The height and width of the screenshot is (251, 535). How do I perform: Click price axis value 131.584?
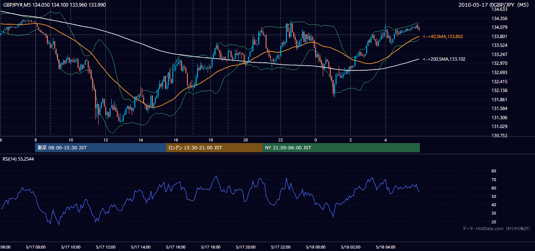[499, 109]
